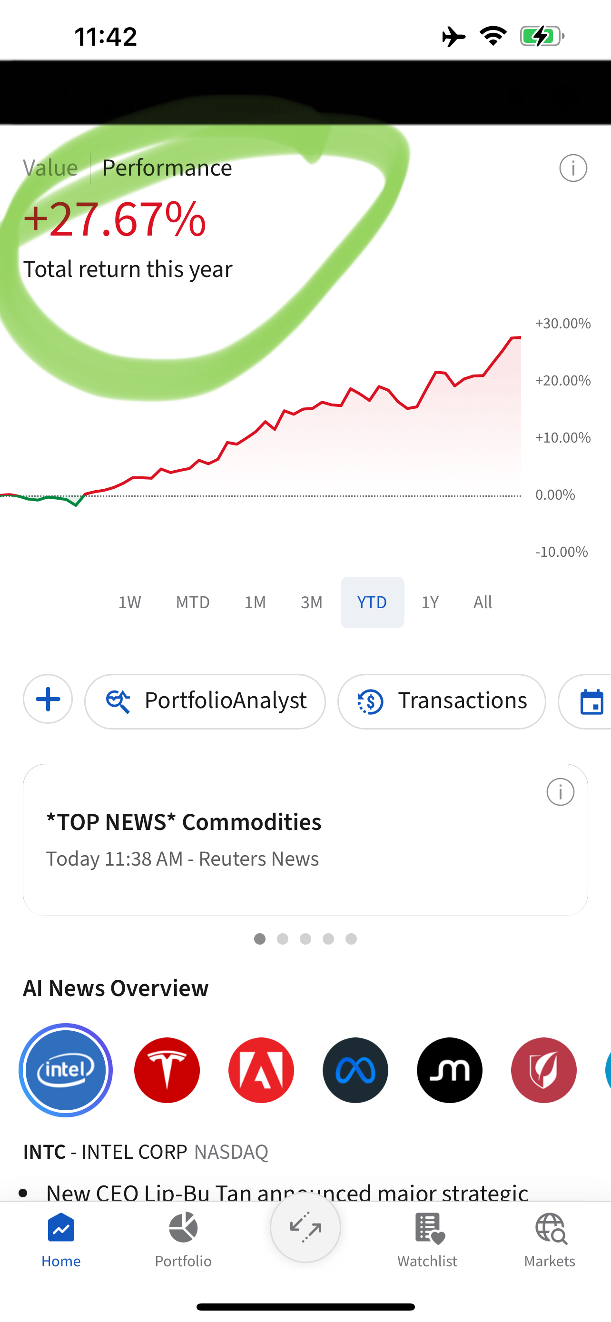Open the Meta logo news
The height and width of the screenshot is (1322, 611).
(x=355, y=1070)
